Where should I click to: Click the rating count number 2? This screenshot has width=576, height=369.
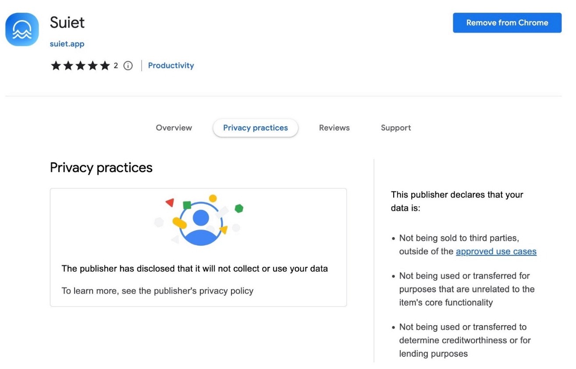116,66
